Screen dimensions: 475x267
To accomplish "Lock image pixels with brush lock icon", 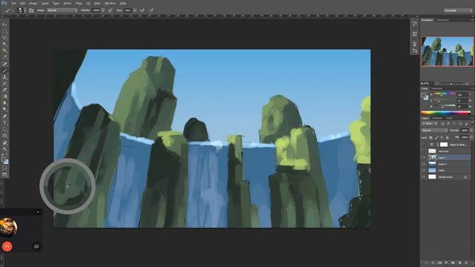I will [436, 137].
